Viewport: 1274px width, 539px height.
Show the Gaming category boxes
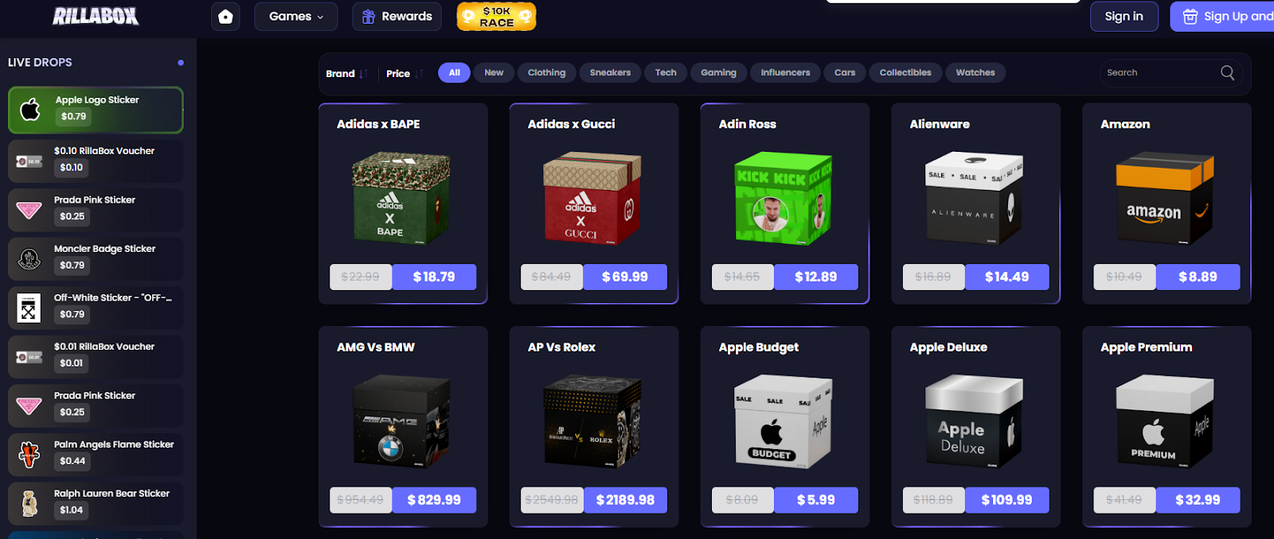point(718,72)
